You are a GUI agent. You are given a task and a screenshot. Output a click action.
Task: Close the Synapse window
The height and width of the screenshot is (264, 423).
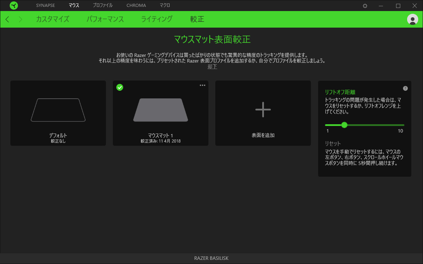click(415, 6)
